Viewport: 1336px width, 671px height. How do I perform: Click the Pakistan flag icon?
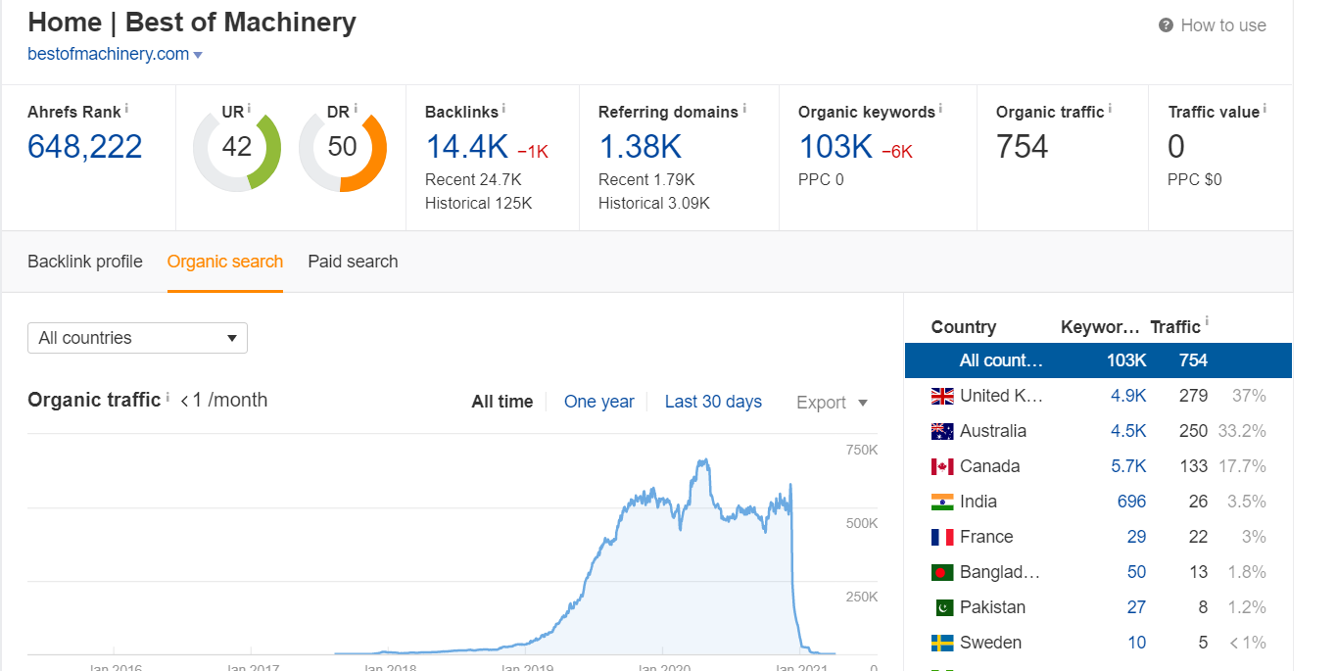point(942,607)
